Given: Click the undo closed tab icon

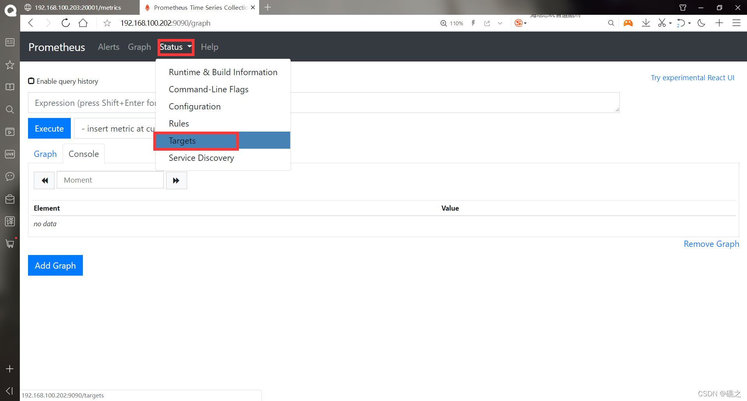Looking at the screenshot, I should [x=681, y=23].
